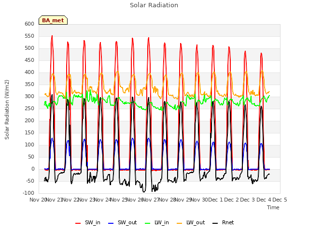Click the orange LW_out legend swatch
The image size is (309, 232).
180,223
